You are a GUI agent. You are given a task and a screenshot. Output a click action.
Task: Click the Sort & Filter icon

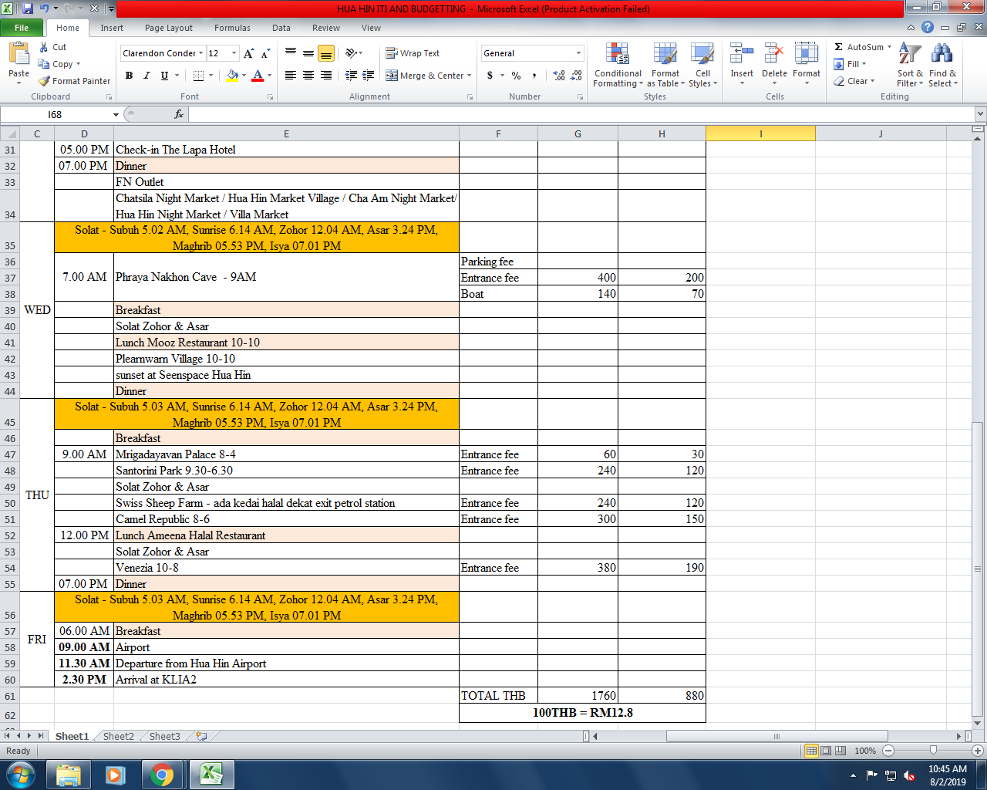[910, 56]
